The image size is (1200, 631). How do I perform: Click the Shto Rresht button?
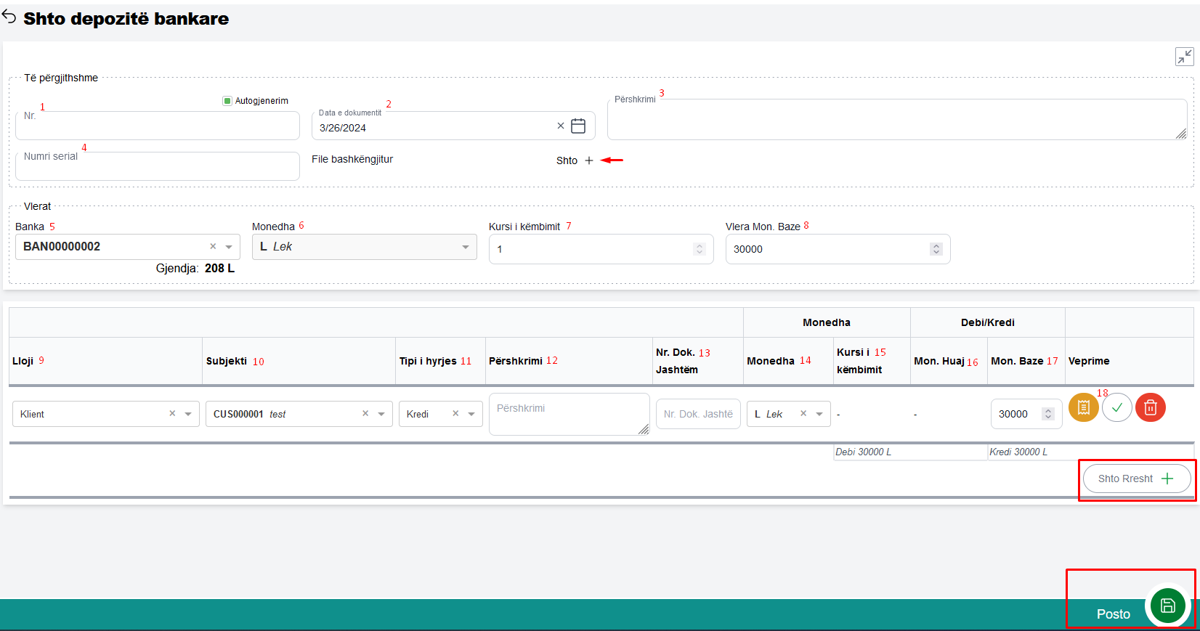tap(1136, 479)
